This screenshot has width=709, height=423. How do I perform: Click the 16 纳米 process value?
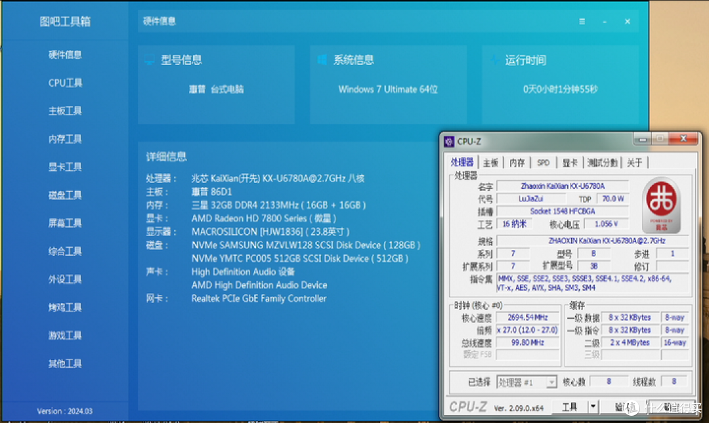[x=514, y=224]
